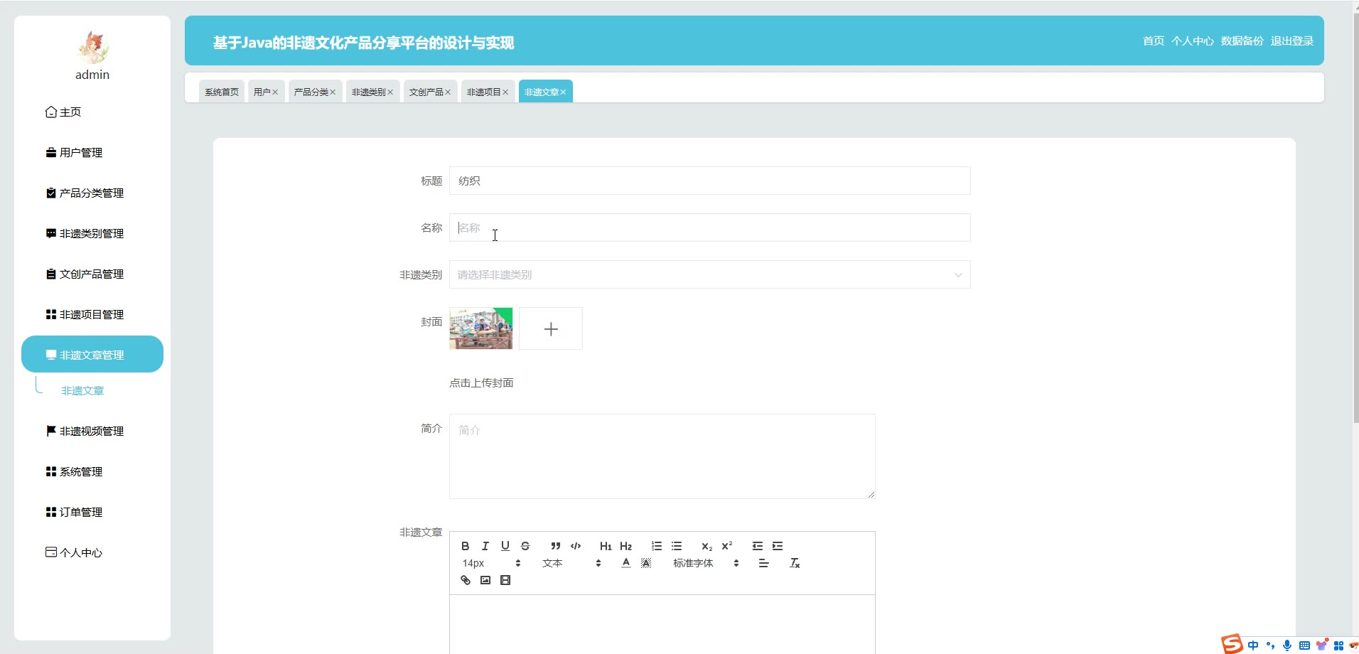Open the text background color picker
This screenshot has width=1359, height=654.
coord(645,563)
